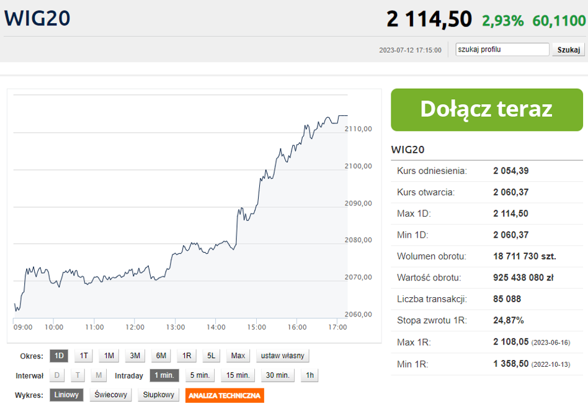Click the Szukaj search button
This screenshot has height=404, width=588.
(568, 50)
